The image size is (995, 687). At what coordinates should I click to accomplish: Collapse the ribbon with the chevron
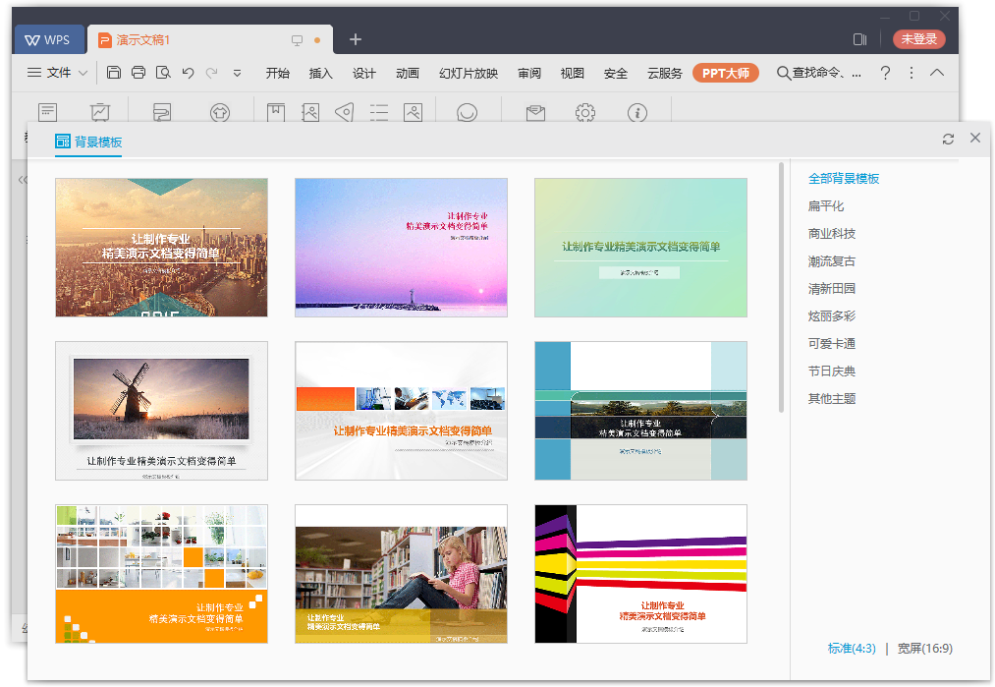point(937,73)
